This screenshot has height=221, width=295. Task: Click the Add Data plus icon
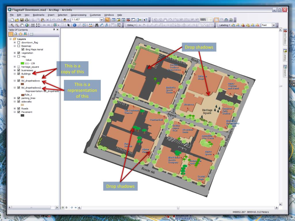pos(65,20)
